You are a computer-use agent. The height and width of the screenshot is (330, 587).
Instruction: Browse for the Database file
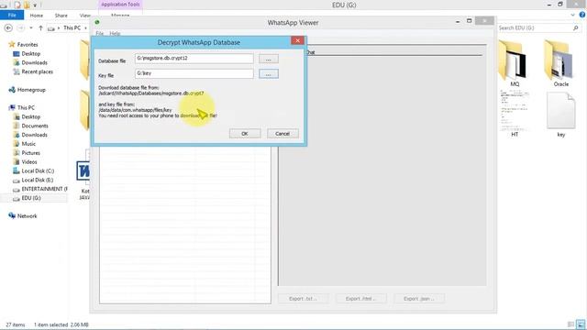pos(269,59)
